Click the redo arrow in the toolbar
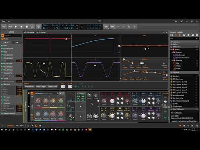The width and height of the screenshot is (200, 150). (x=123, y=27)
